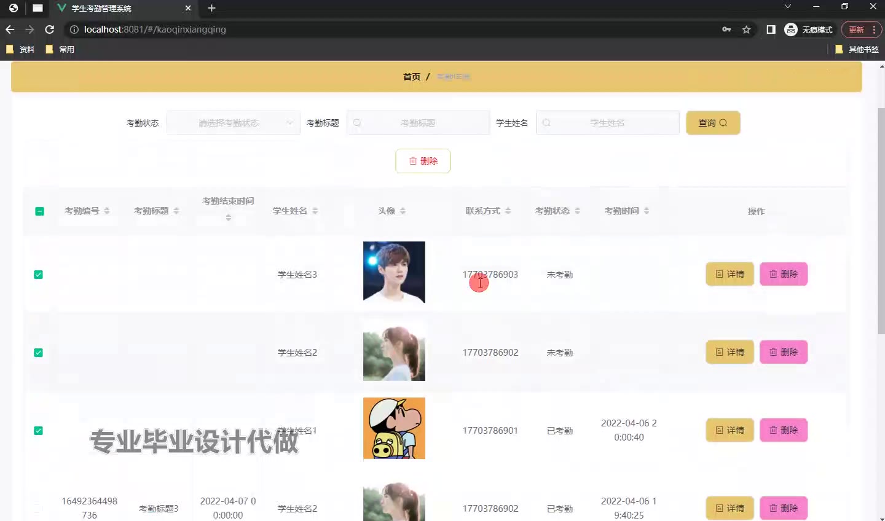885x521 pixels.
Task: Click the 查询 search button
Action: tap(713, 123)
